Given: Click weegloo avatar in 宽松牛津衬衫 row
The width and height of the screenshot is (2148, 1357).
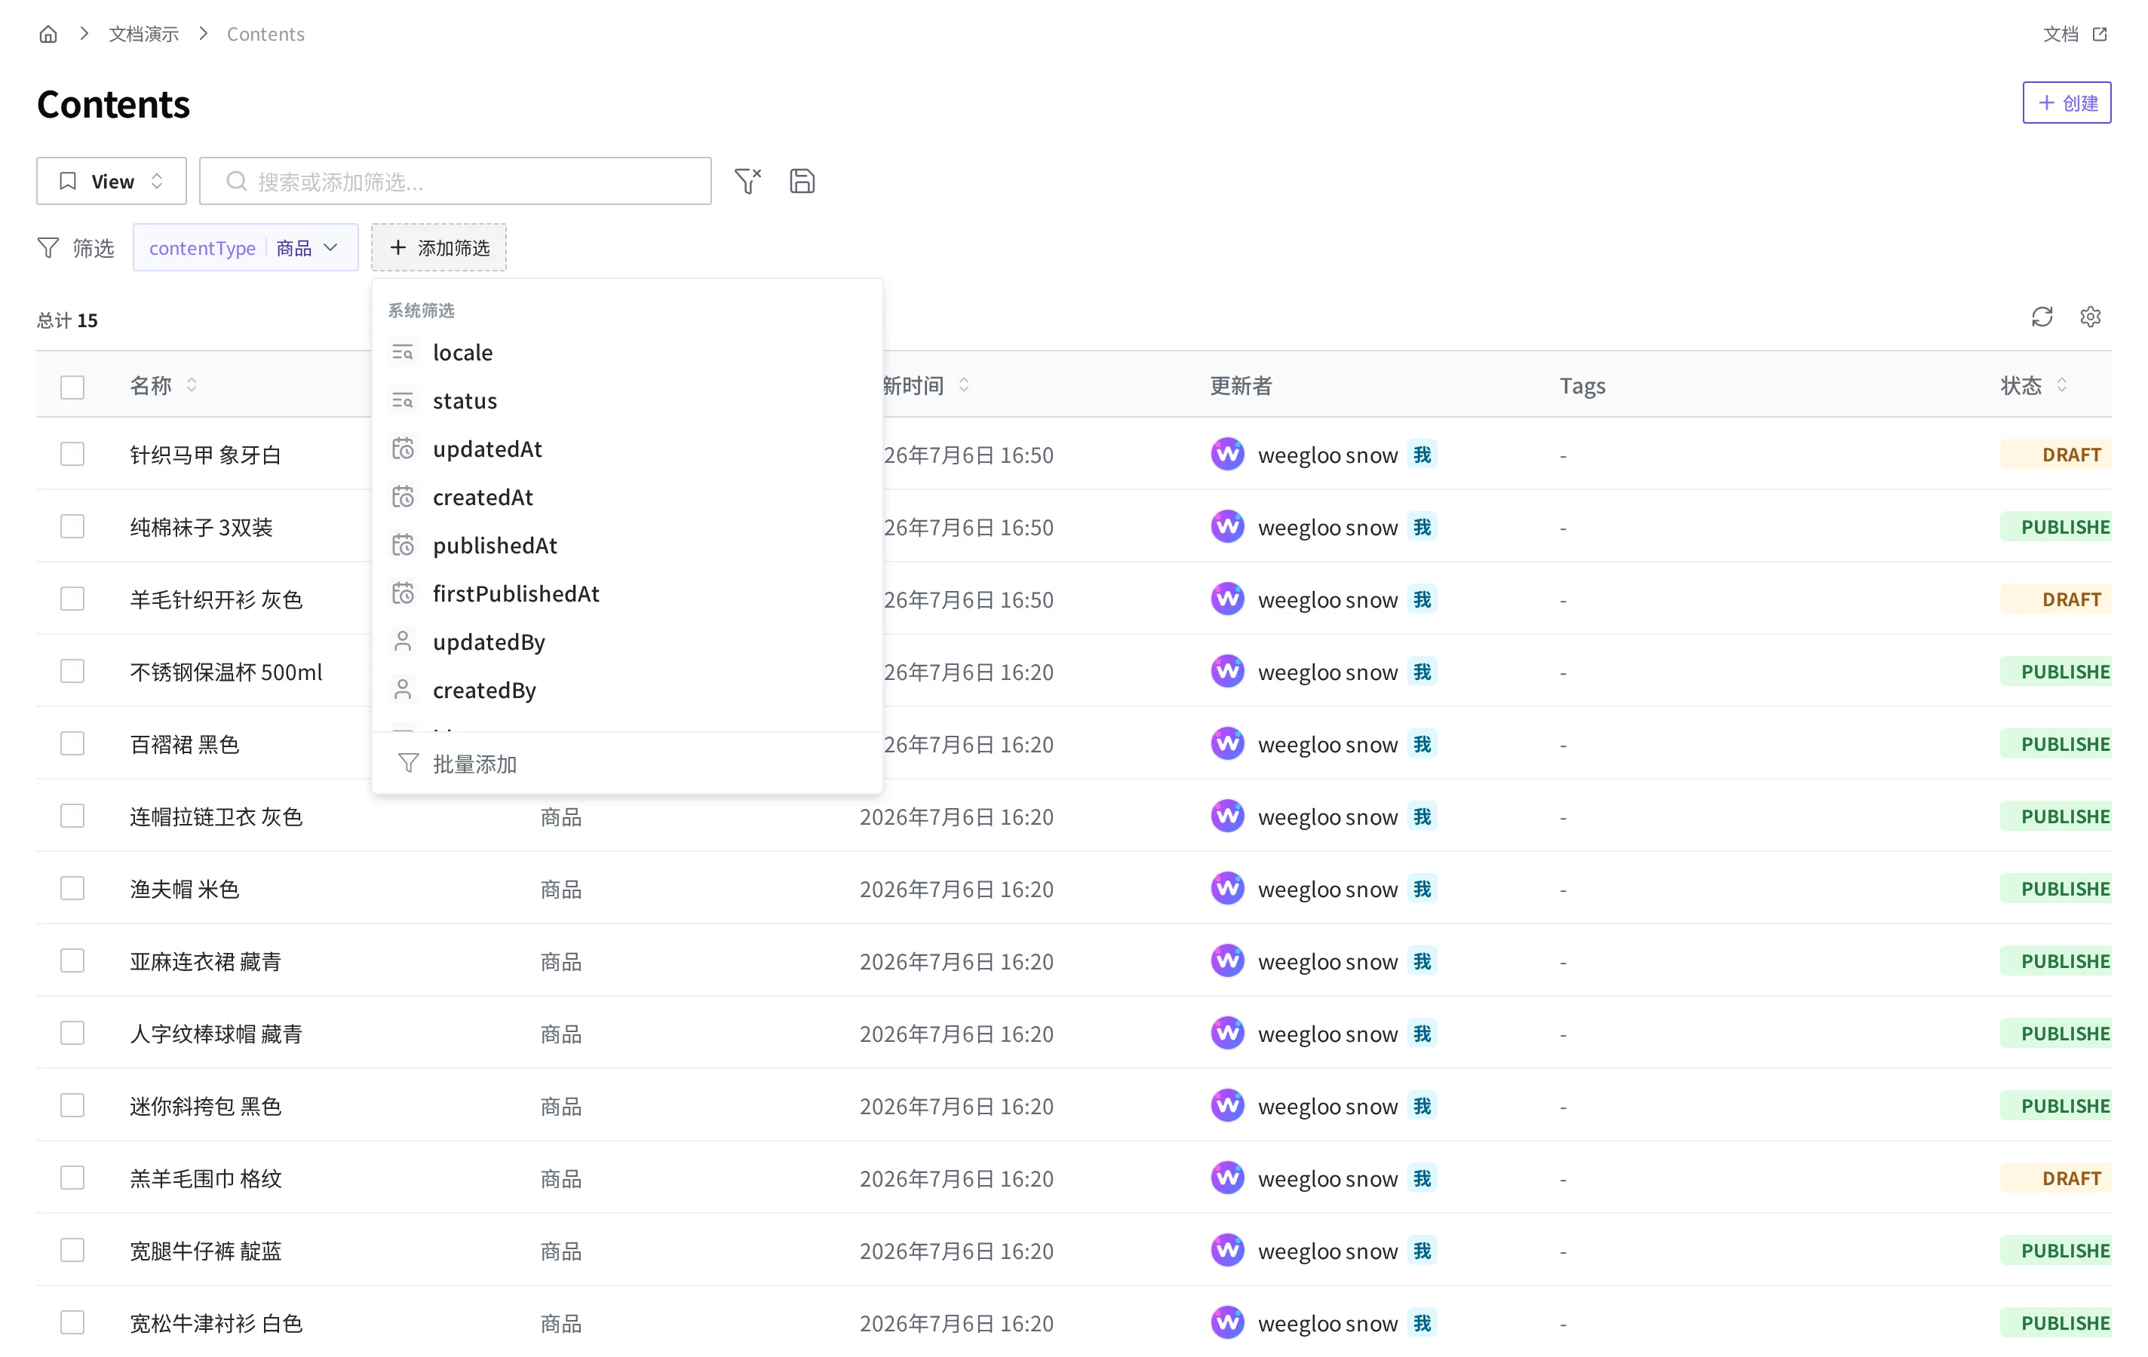Looking at the screenshot, I should tap(1227, 1323).
